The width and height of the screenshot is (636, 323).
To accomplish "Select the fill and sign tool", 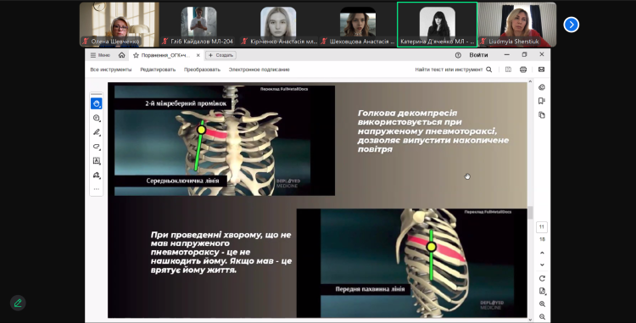I will (x=96, y=175).
